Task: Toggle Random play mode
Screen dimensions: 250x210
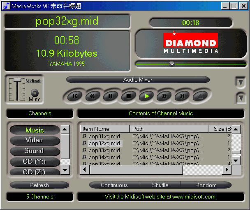Action: click(x=206, y=185)
